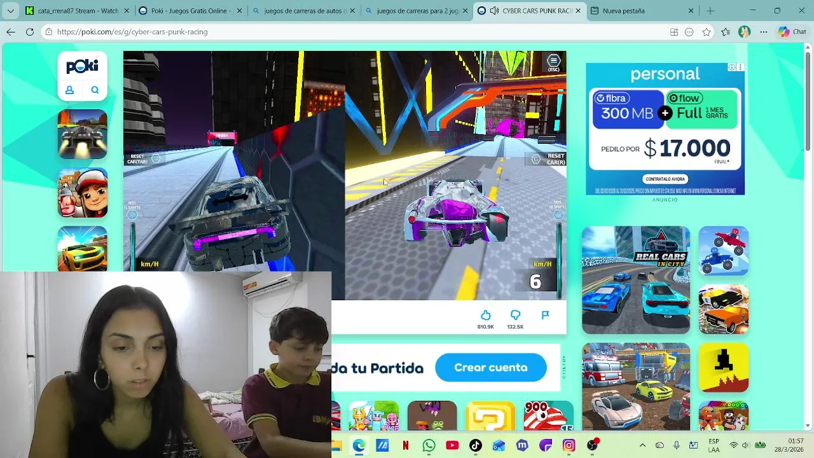
Task: Open OBS Studio from taskbar
Action: pyautogui.click(x=592, y=445)
